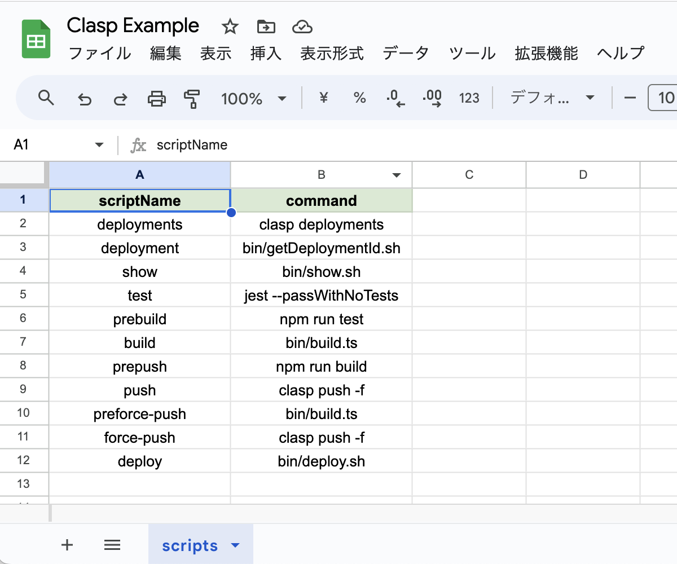The height and width of the screenshot is (564, 677).
Task: Open the all sheets list icon
Action: coord(112,544)
